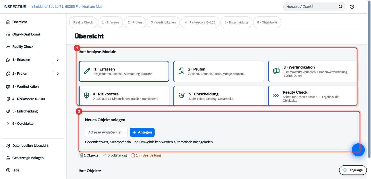The image size is (371, 179).
Task: Click the handshake icon beside sidebar Entscheidung
Action: pos(8,111)
